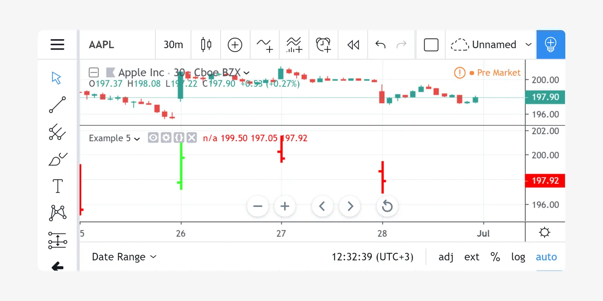Reset the chart view
This screenshot has height=301, width=603.
pos(387,206)
